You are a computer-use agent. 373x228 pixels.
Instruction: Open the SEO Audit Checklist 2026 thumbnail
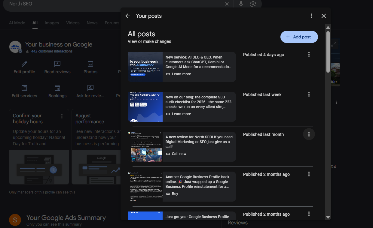click(145, 107)
